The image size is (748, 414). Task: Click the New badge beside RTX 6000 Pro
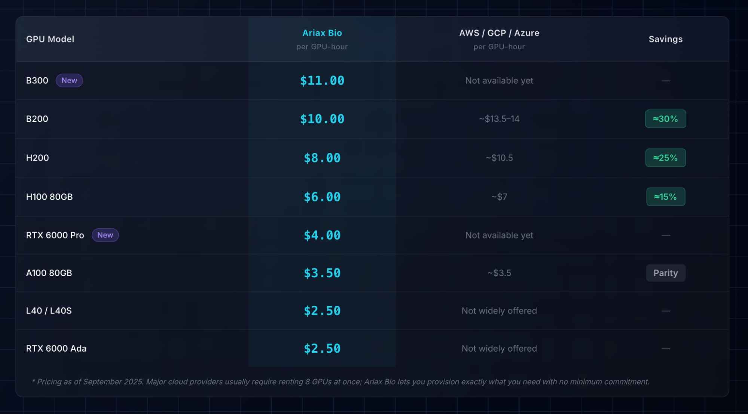tap(105, 235)
